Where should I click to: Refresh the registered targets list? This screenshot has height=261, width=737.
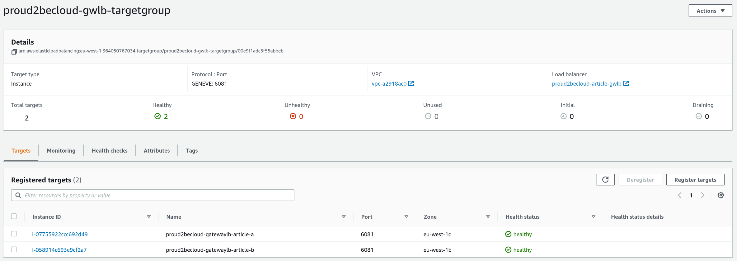(x=605, y=180)
